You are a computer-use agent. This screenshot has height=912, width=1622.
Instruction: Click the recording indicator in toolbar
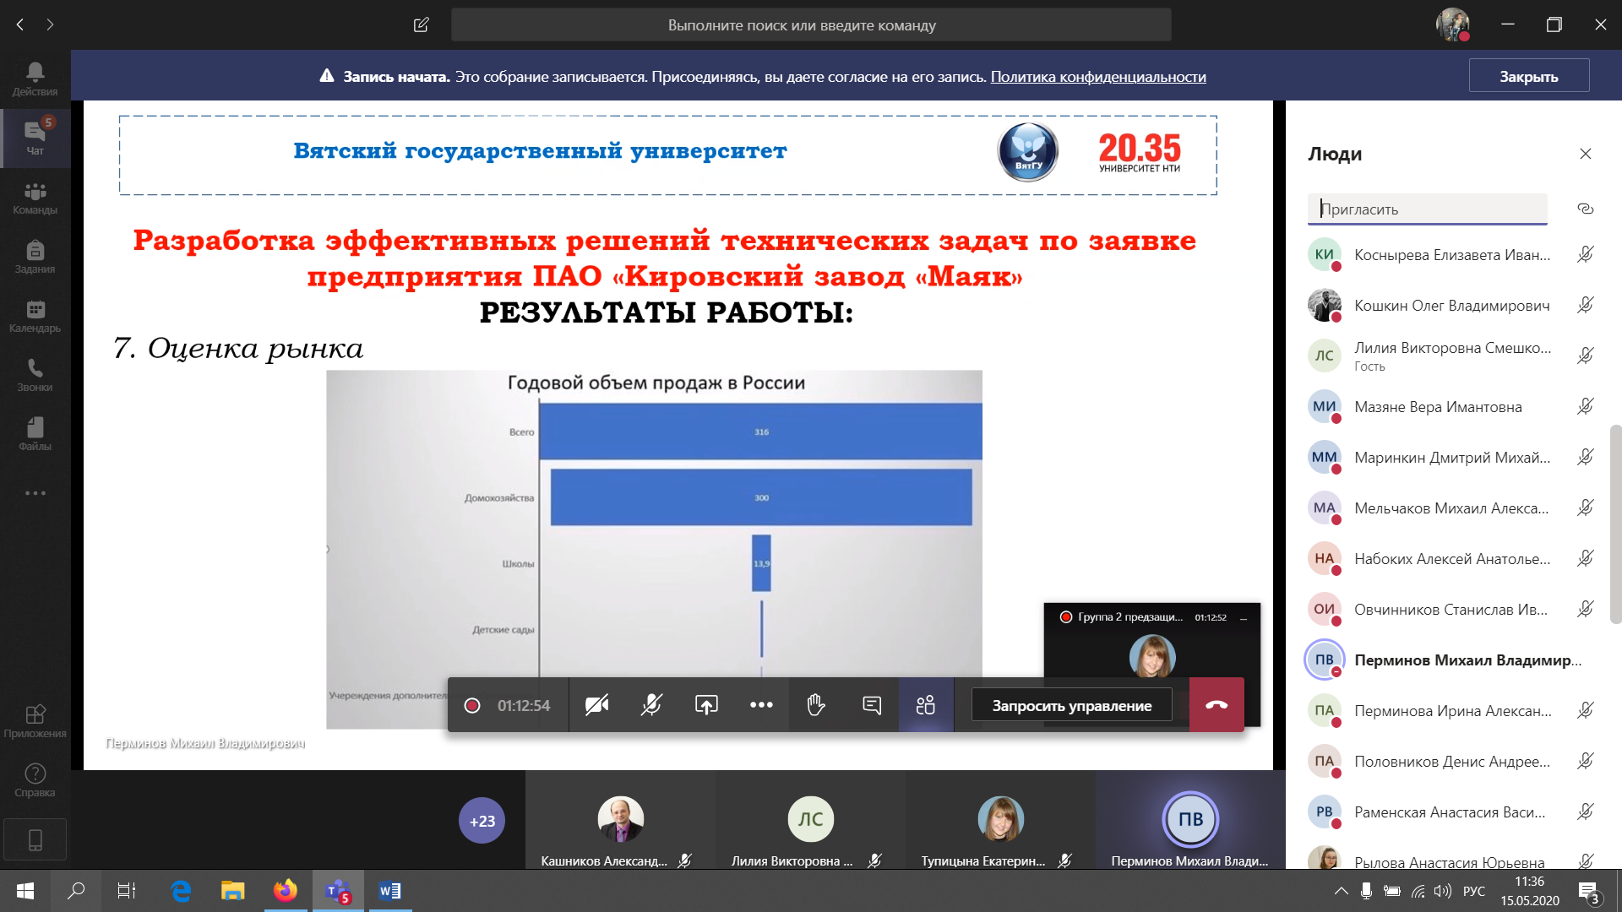pos(472,705)
